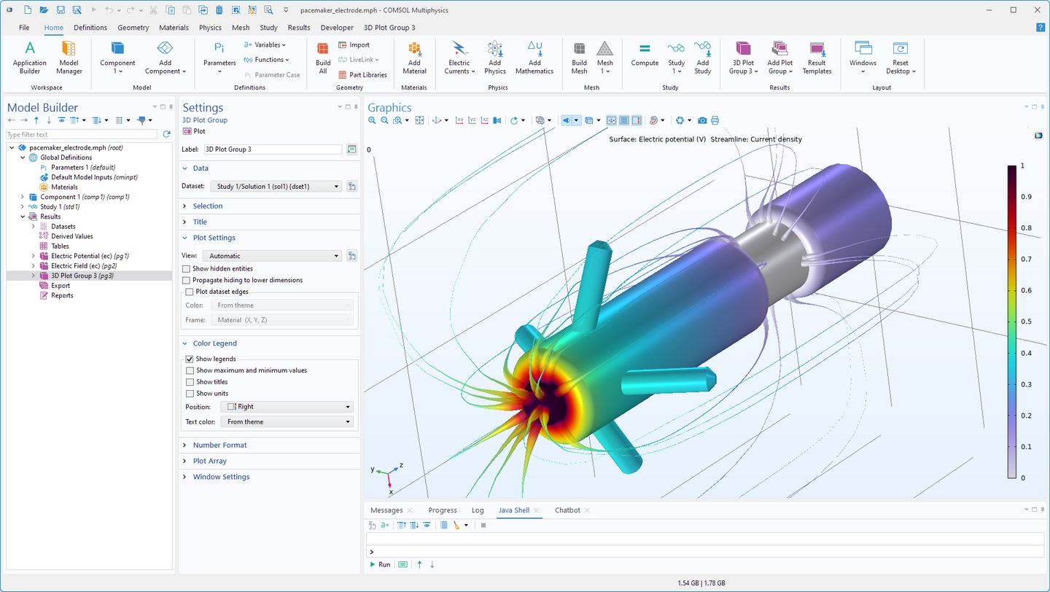Enable the Show titles checkbox
The height and width of the screenshot is (592, 1050).
pos(190,381)
